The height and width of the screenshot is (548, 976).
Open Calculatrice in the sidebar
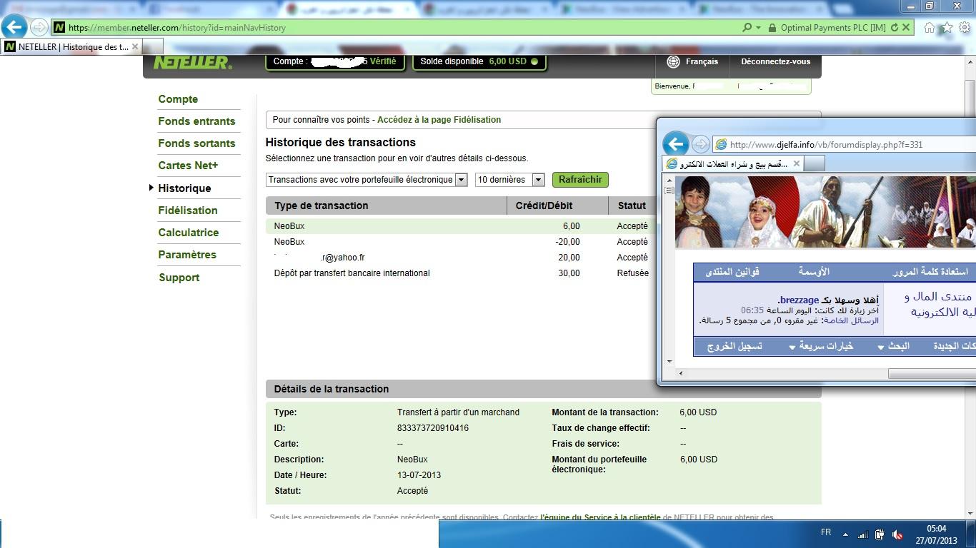(189, 233)
